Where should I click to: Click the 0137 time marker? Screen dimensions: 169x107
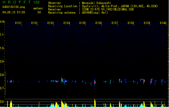[x=115, y=23]
